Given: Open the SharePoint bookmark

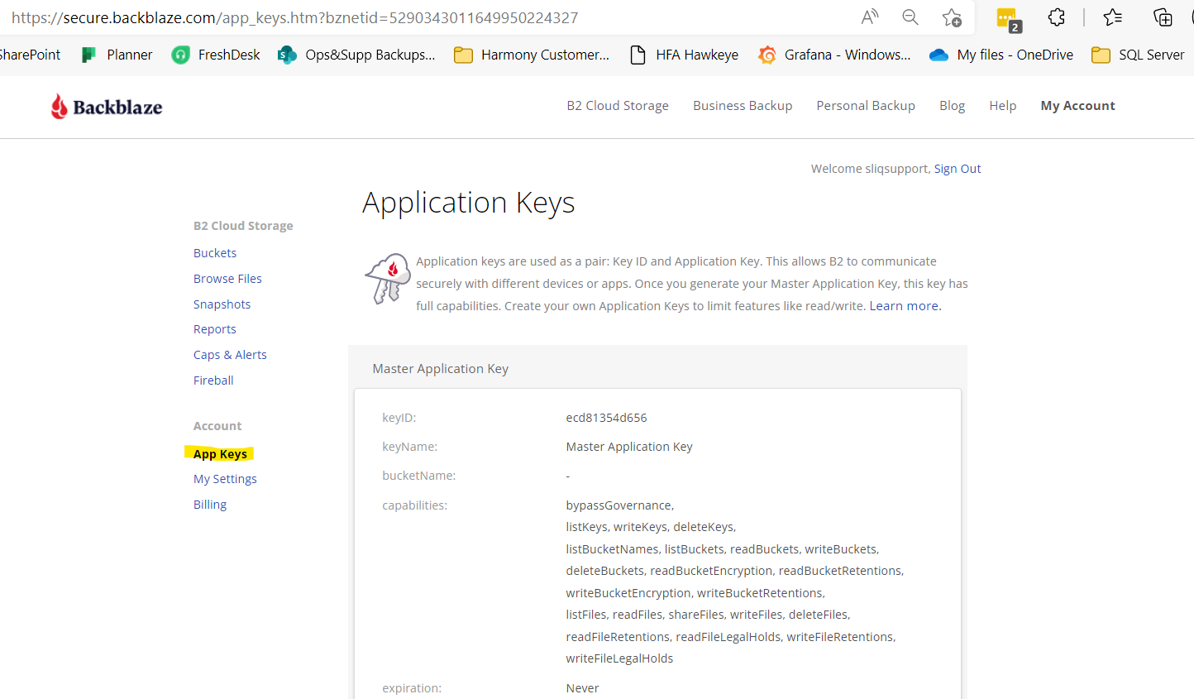Looking at the screenshot, I should [x=30, y=55].
